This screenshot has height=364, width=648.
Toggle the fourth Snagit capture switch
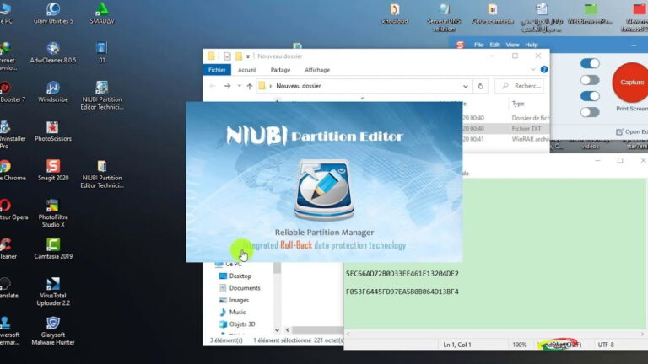pyautogui.click(x=590, y=112)
